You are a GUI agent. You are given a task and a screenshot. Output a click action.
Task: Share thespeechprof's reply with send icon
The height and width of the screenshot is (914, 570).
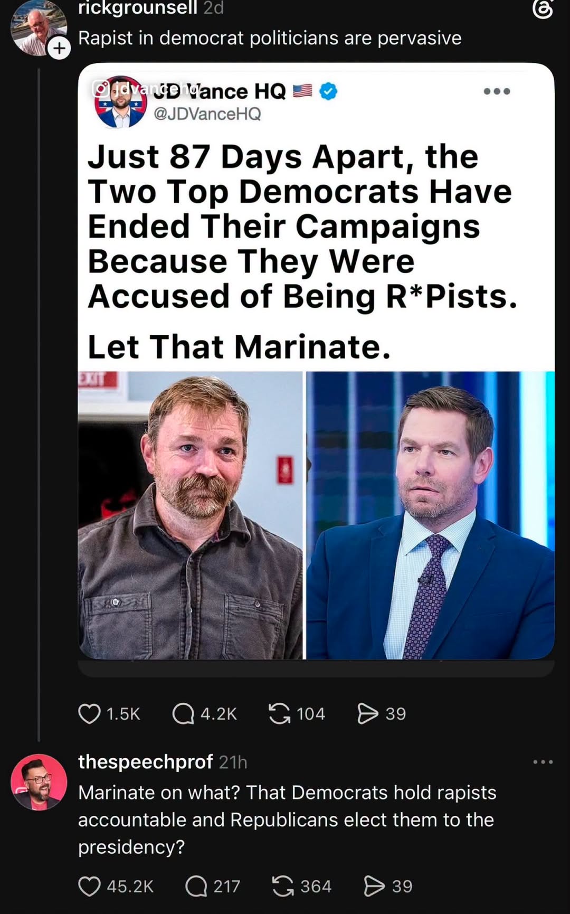pos(374,886)
